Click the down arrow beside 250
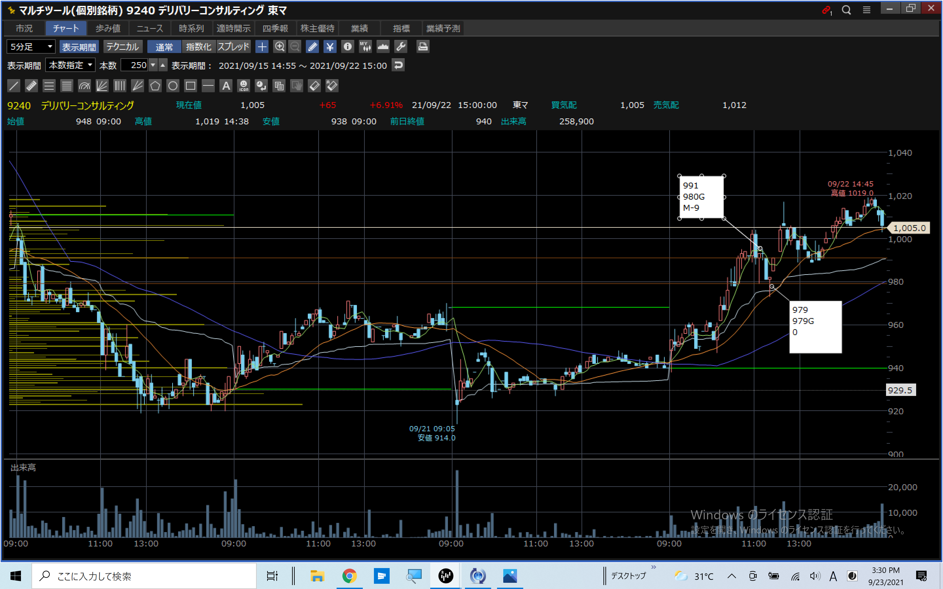This screenshot has height=589, width=943. tap(153, 65)
